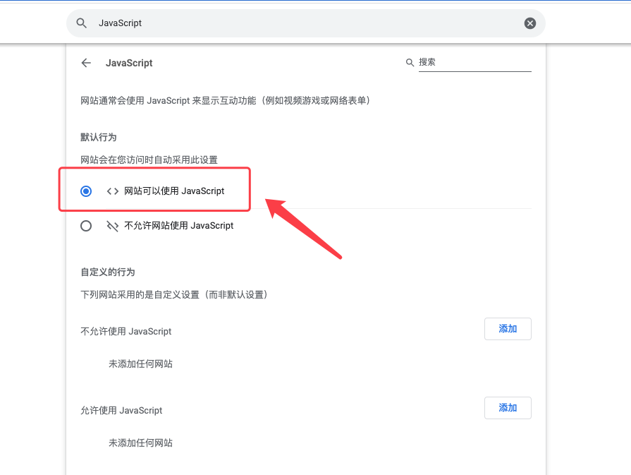Click the 搜索 magnifier icon in page header

point(410,62)
